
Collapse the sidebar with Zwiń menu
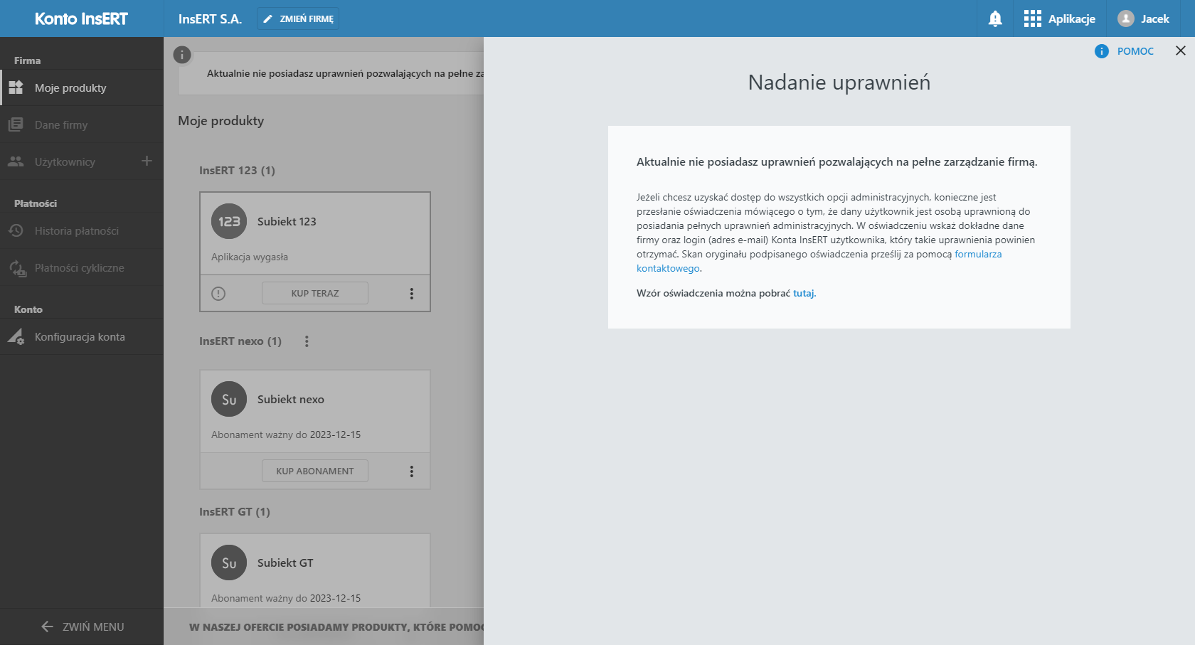(x=82, y=627)
